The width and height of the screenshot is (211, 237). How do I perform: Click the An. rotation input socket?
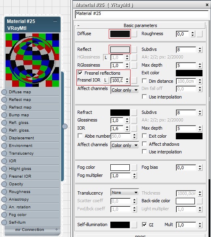4,207
